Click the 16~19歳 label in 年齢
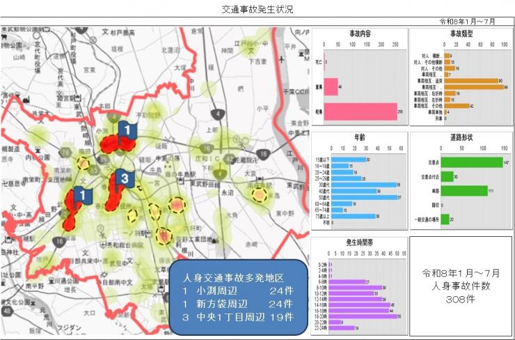Screen dimensions: 515x340 click(x=322, y=166)
